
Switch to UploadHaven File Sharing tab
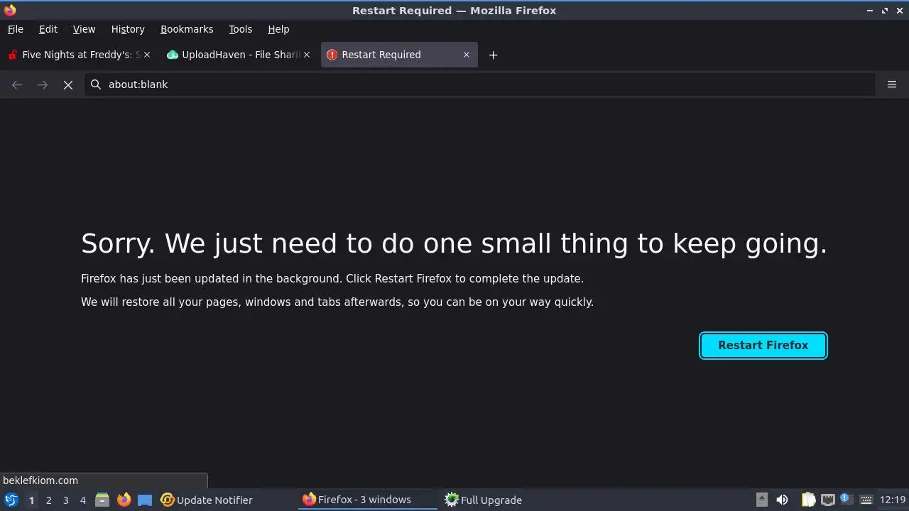pos(238,55)
